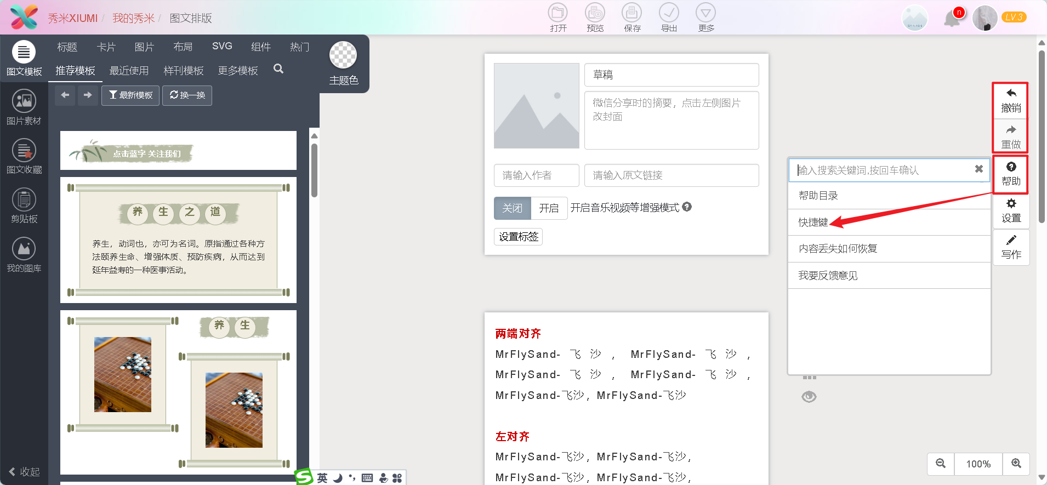The width and height of the screenshot is (1047, 485).
Task: Click the 重做 redo button
Action: 1011,136
